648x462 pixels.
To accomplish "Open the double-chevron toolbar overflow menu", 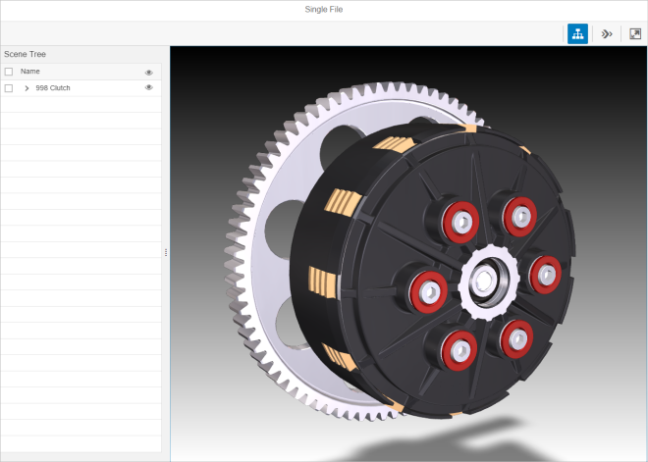I will 607,33.
